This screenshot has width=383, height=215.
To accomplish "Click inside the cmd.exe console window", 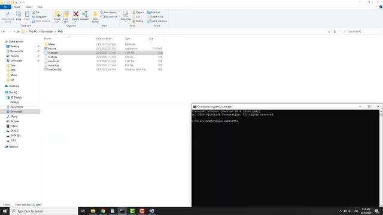I will [x=285, y=158].
